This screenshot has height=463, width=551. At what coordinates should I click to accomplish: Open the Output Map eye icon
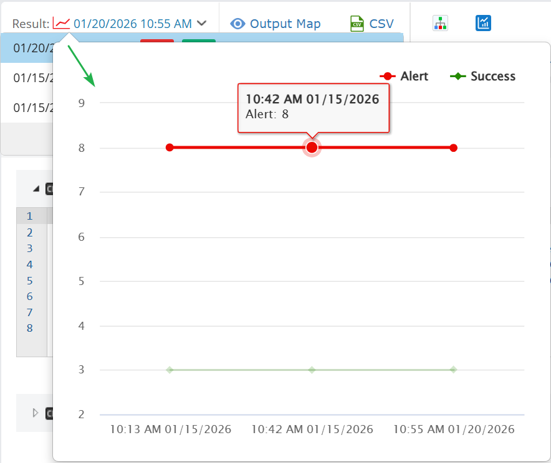(x=237, y=24)
